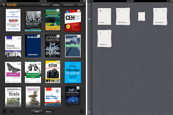Open the Unread stack with 34 items
Image resolution: width=173 pixels, height=115 pixels.
(104, 16)
